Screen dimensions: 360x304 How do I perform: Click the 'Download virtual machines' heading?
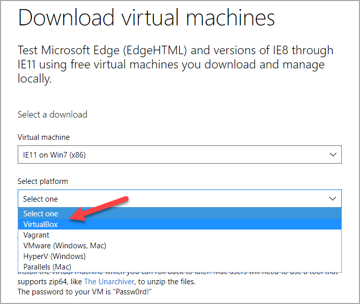[146, 18]
